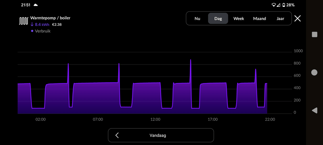Tap the €2.38 cost value
The image size is (323, 145).
[57, 25]
